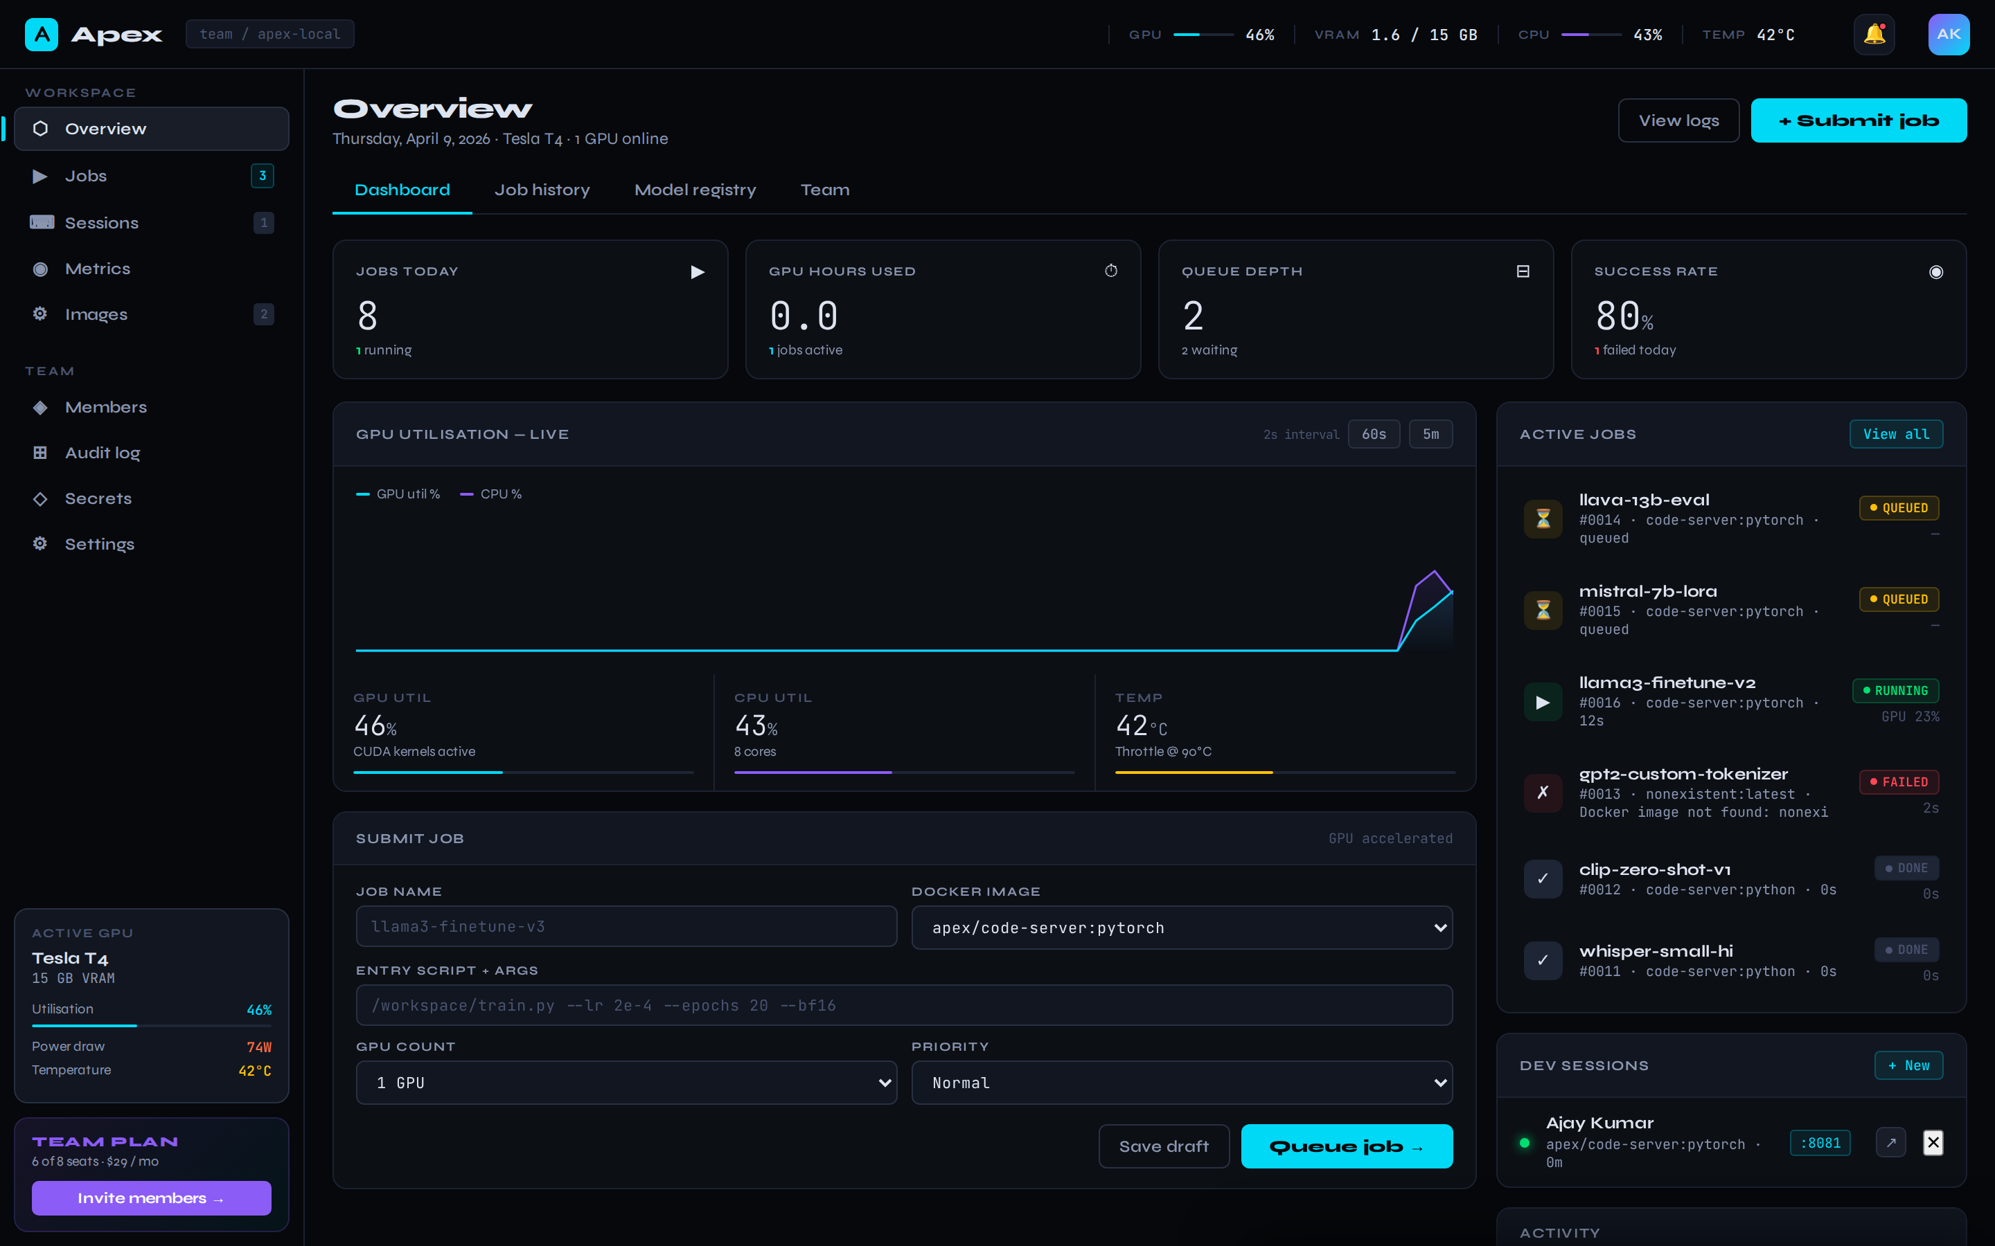The width and height of the screenshot is (1995, 1246).
Task: Open the Model registry tab
Action: pyautogui.click(x=695, y=190)
